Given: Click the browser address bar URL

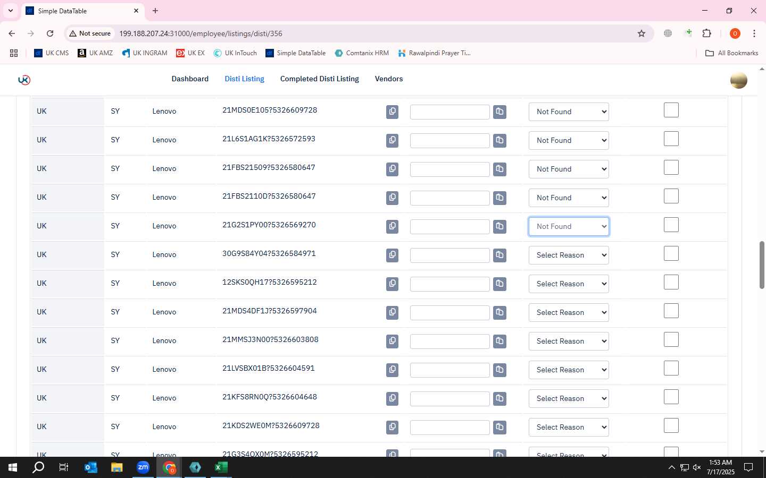Looking at the screenshot, I should click(x=201, y=33).
